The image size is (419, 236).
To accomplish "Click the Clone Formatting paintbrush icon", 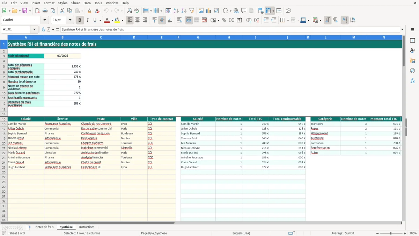I will point(90,11).
